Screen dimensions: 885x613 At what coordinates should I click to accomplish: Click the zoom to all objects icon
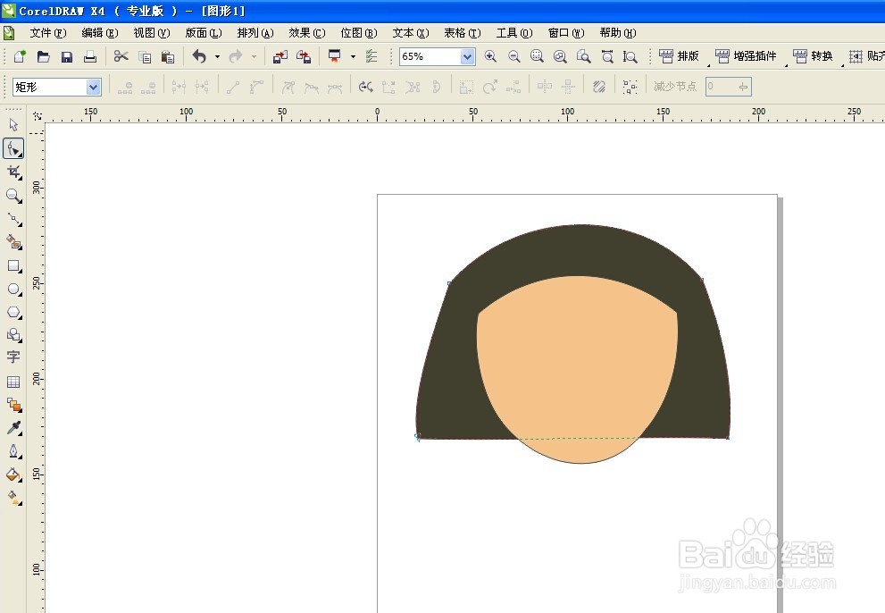coord(560,56)
